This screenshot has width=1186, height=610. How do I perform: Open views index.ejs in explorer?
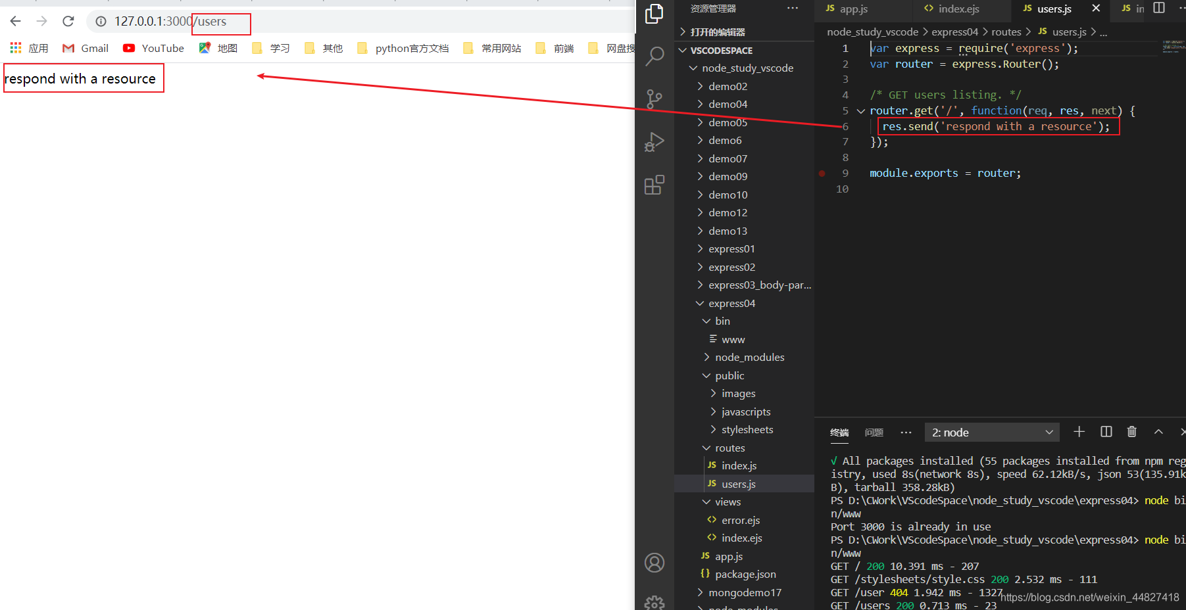tap(744, 538)
